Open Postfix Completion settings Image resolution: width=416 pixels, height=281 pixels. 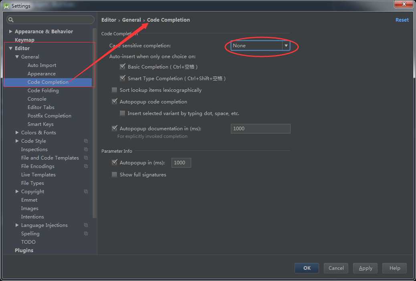pyautogui.click(x=49, y=116)
